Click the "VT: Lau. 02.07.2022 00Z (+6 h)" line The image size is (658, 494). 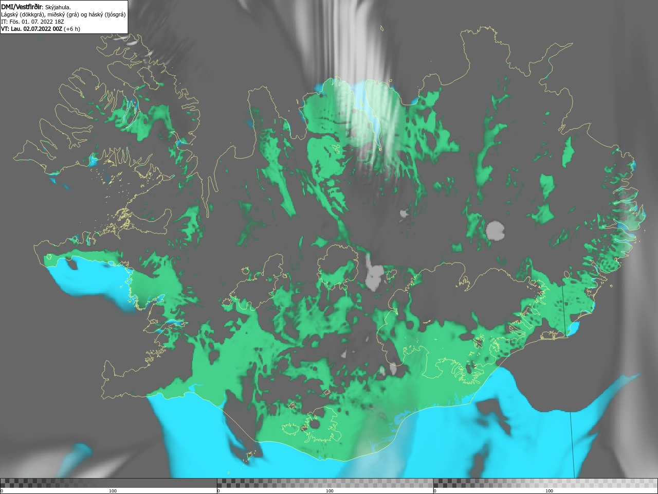(41, 29)
